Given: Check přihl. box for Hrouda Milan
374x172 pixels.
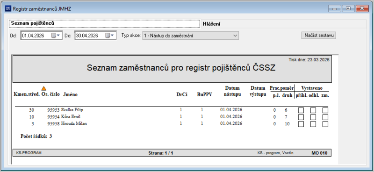Looking at the screenshot, I should coord(301,124).
